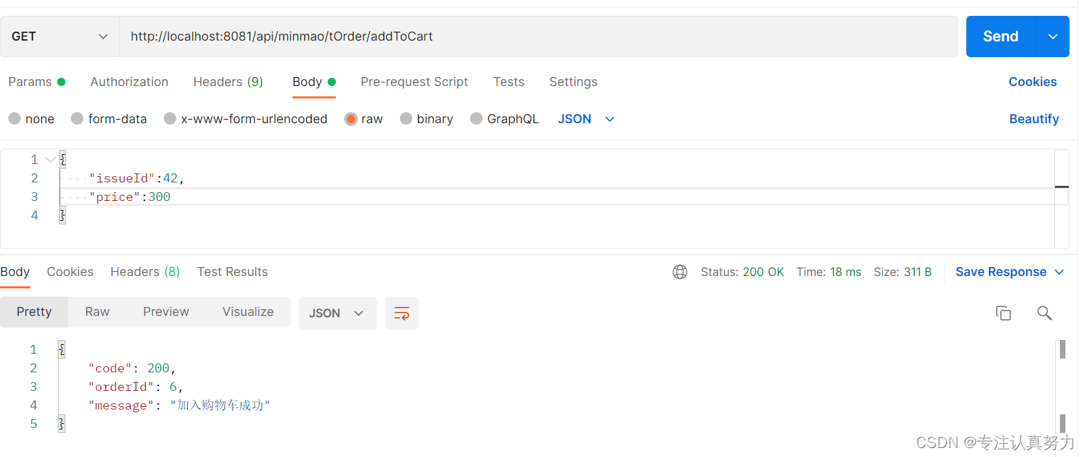The width and height of the screenshot is (1084, 457).
Task: Click the response body scrollbar
Action: 1063,387
